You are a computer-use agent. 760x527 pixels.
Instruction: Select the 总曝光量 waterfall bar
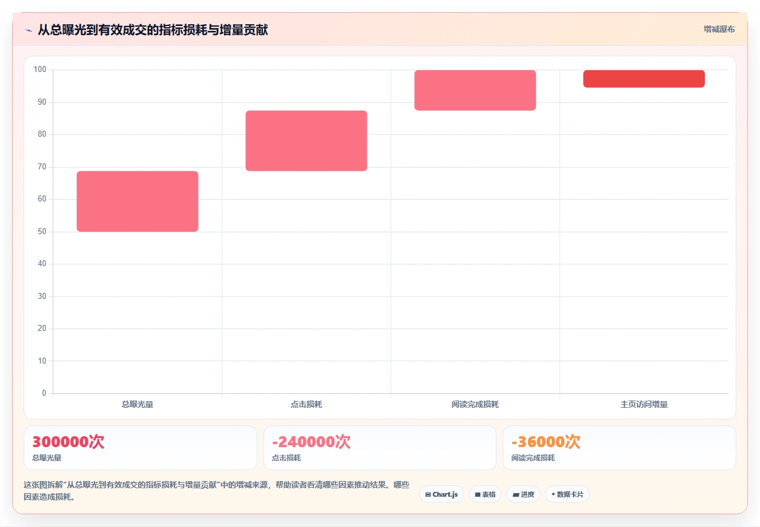(x=137, y=201)
